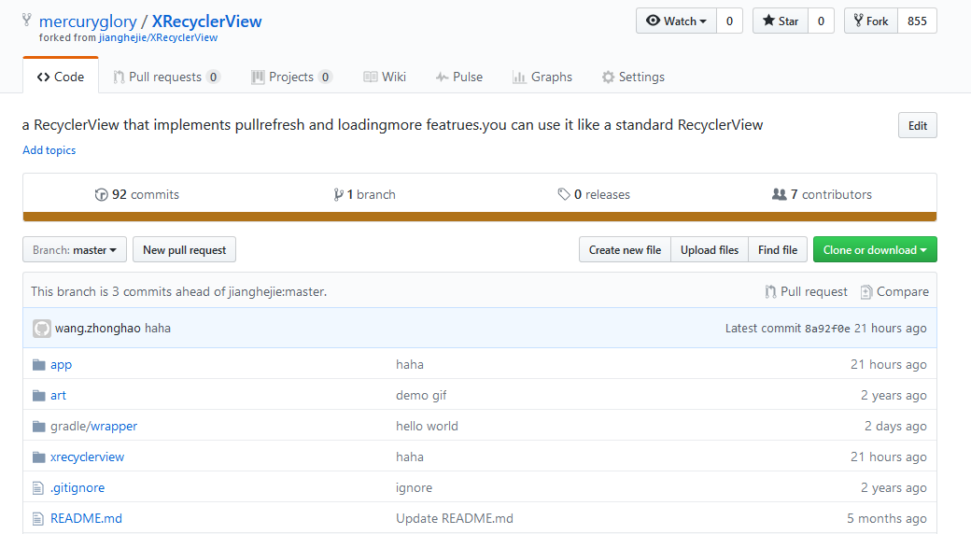This screenshot has width=971, height=534.
Task: Click Upload files button
Action: pos(710,249)
